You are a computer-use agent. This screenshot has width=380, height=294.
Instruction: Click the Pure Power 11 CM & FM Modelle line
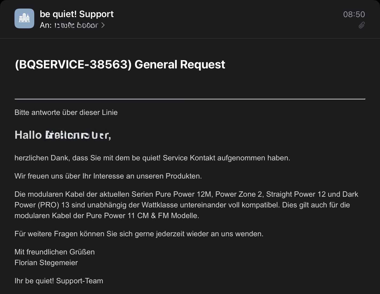tap(107, 216)
